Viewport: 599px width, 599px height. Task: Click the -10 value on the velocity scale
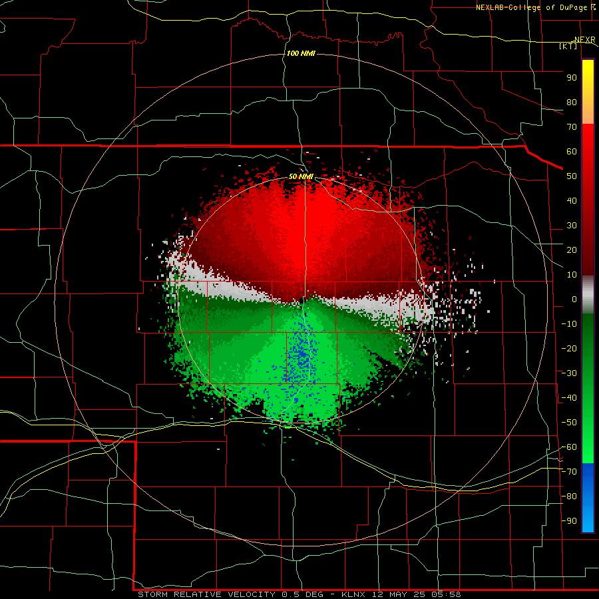coord(569,324)
